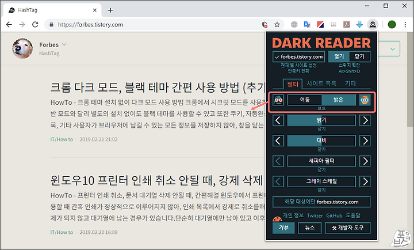Open the GitHub link in popup
This screenshot has width=414, height=250.
coord(334,215)
